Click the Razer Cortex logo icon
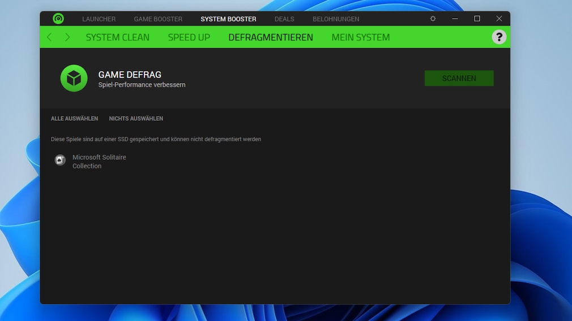 click(58, 19)
